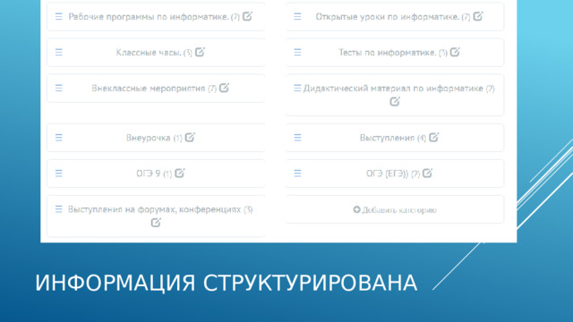Screen dimensions: 573x322
Task: Click the drag handle of ОГЭ (ЕГЭ)
Action: click(297, 174)
